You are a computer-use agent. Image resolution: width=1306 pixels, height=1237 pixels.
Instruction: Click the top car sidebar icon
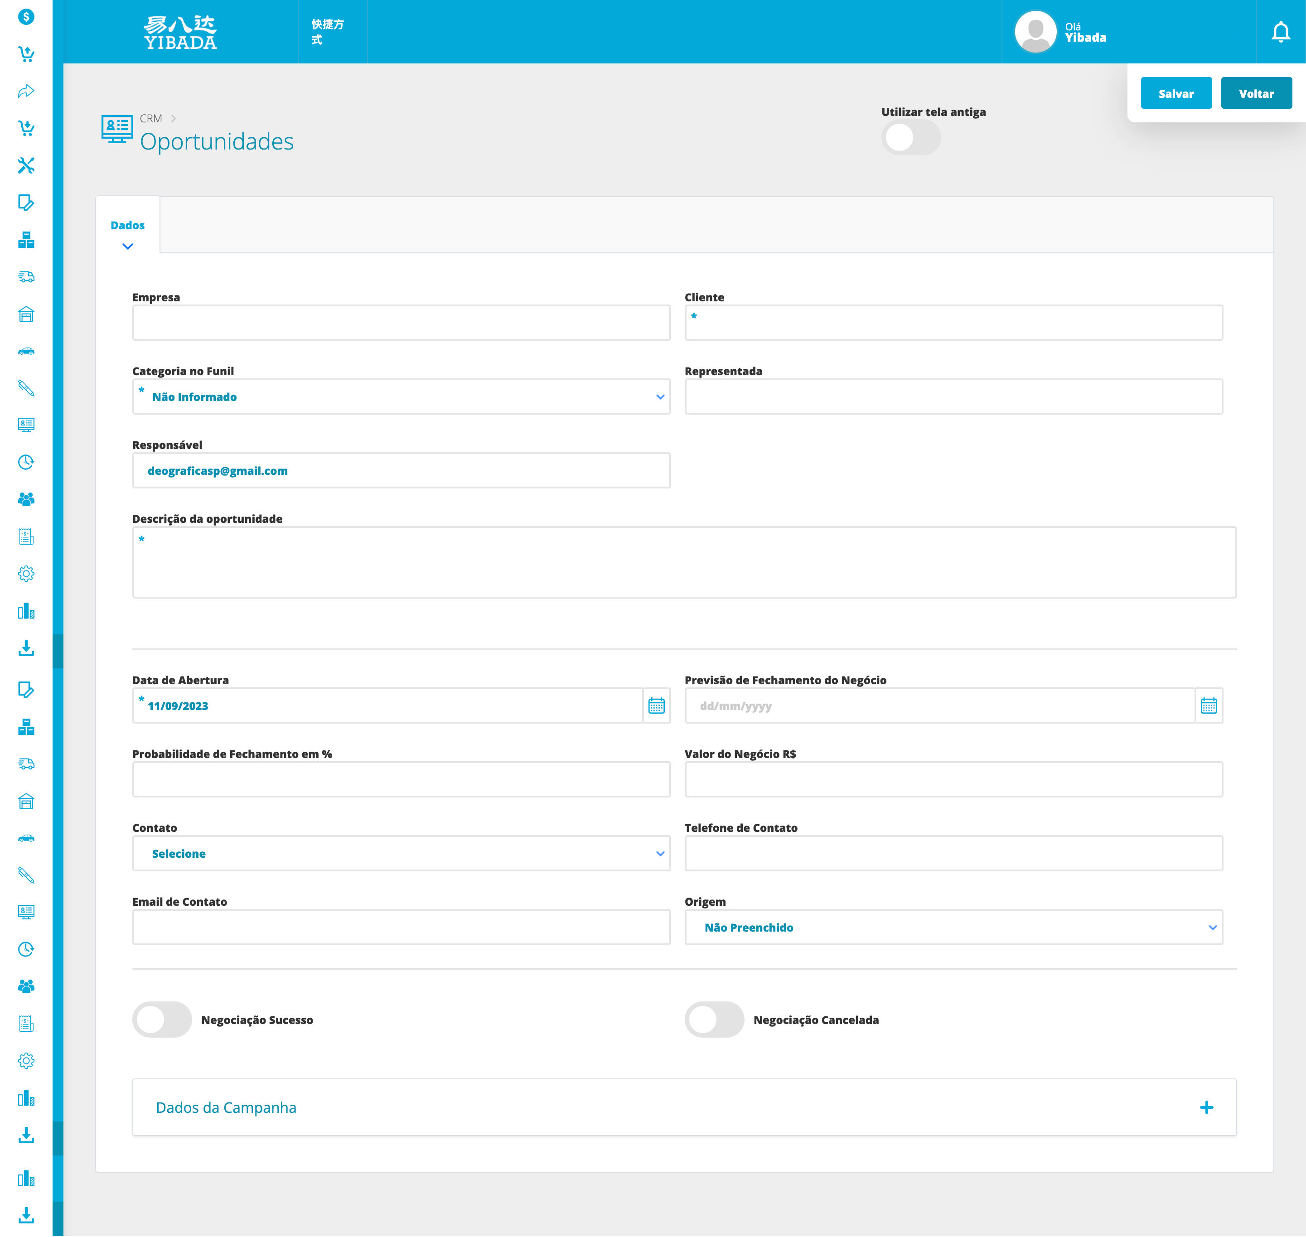tap(26, 351)
